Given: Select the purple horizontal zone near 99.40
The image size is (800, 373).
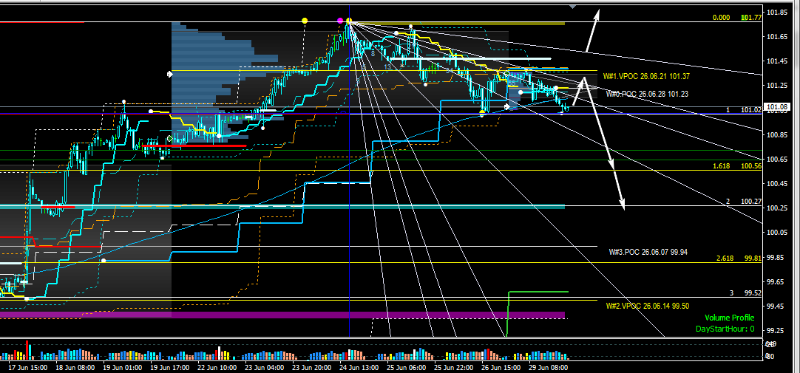Looking at the screenshot, I should (x=282, y=315).
